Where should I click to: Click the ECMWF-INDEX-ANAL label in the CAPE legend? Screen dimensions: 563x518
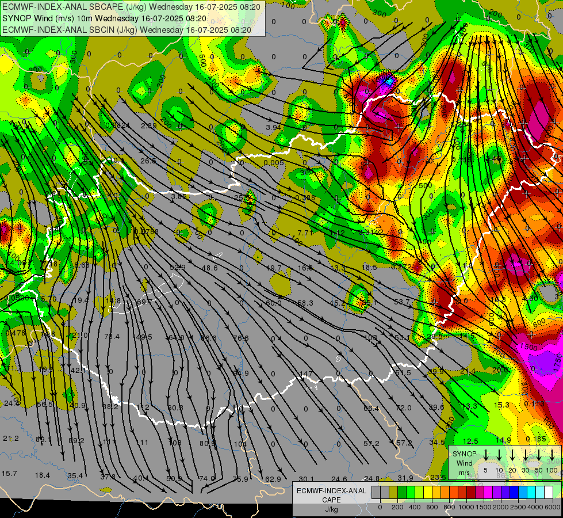point(331,491)
